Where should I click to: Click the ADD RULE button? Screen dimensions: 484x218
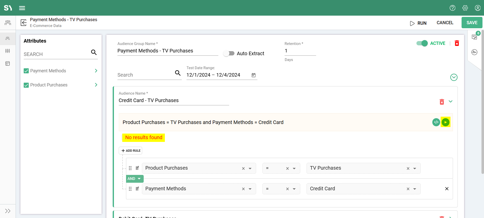(x=131, y=150)
